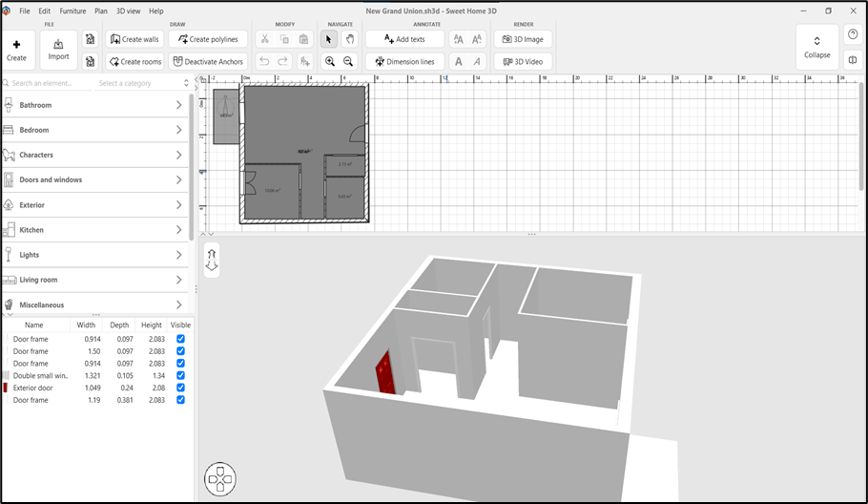Click the Deactivate Anchors button
868x504 pixels.
[208, 61]
